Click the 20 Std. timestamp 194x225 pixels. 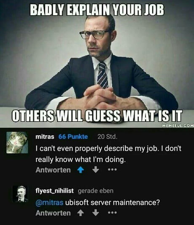108,137
